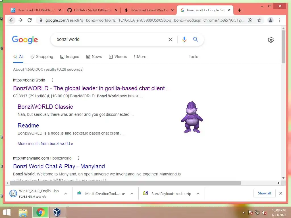Open Bonzi World Chat & Play Manyland
The image size is (291, 218).
click(59, 166)
